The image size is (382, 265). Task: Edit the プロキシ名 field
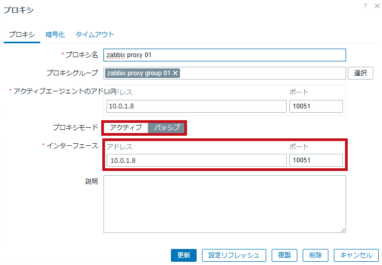(x=224, y=55)
